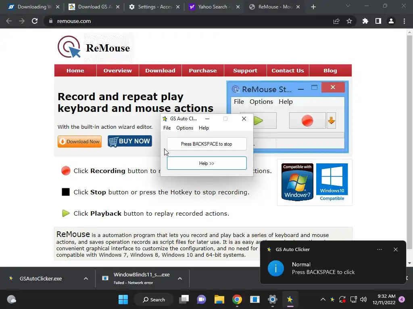
Task: Click the Windows 7 compatible badge
Action: pos(297,182)
